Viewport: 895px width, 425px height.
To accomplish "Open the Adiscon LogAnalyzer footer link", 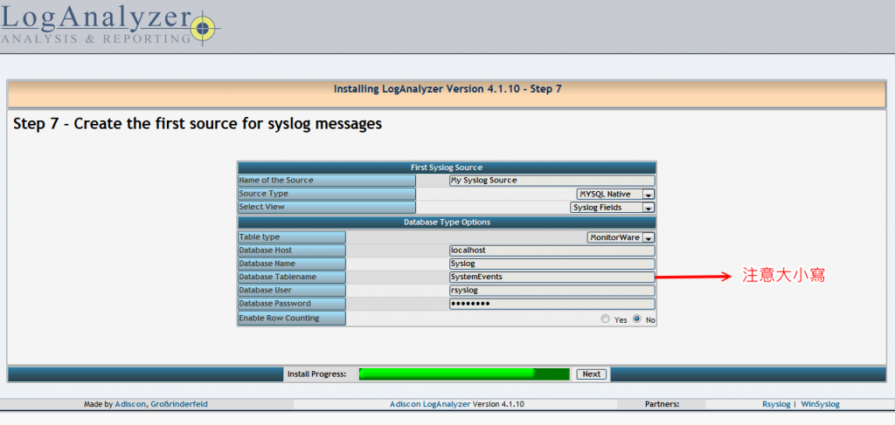I will tap(430, 404).
